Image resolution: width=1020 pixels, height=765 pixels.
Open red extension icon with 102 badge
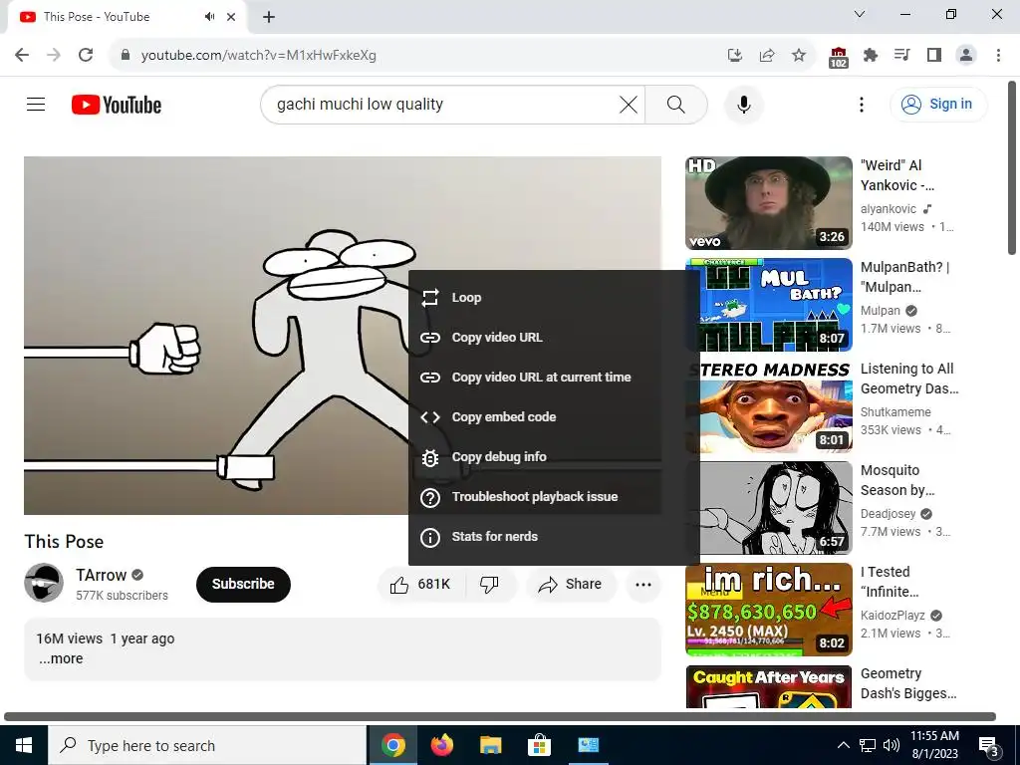838,57
